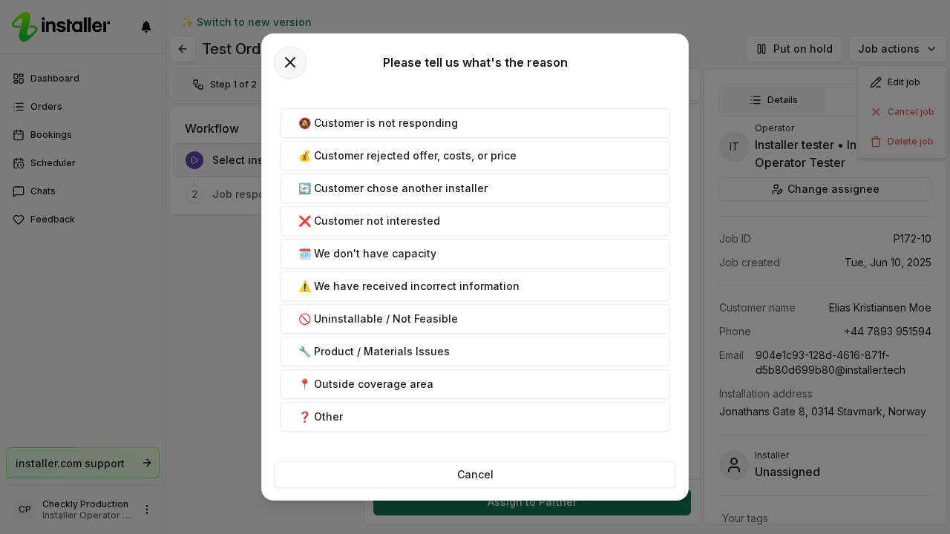950x534 pixels.
Task: Choose Edit job from menu
Action: 902,82
